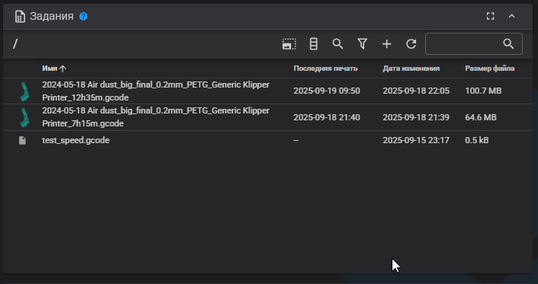Open the storage details icon
This screenshot has width=538, height=284.
tap(313, 44)
